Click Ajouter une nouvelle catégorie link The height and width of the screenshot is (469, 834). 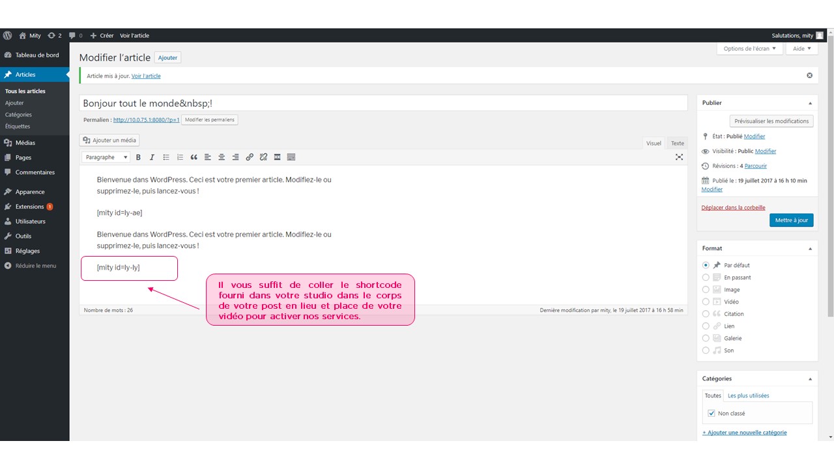coord(744,433)
